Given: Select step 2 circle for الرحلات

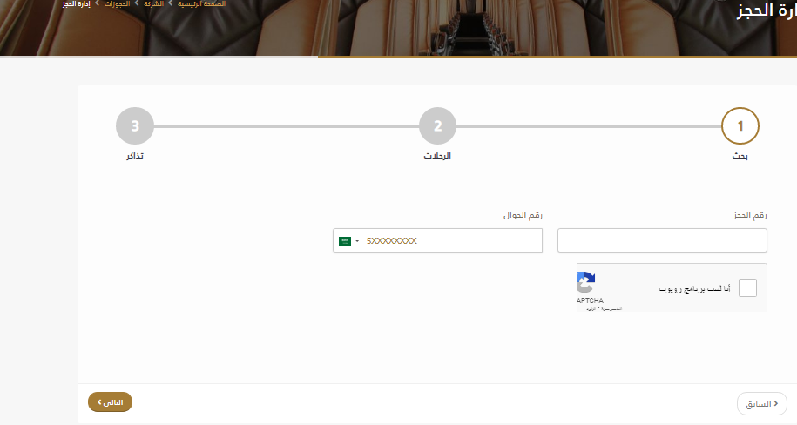Looking at the screenshot, I should (437, 126).
